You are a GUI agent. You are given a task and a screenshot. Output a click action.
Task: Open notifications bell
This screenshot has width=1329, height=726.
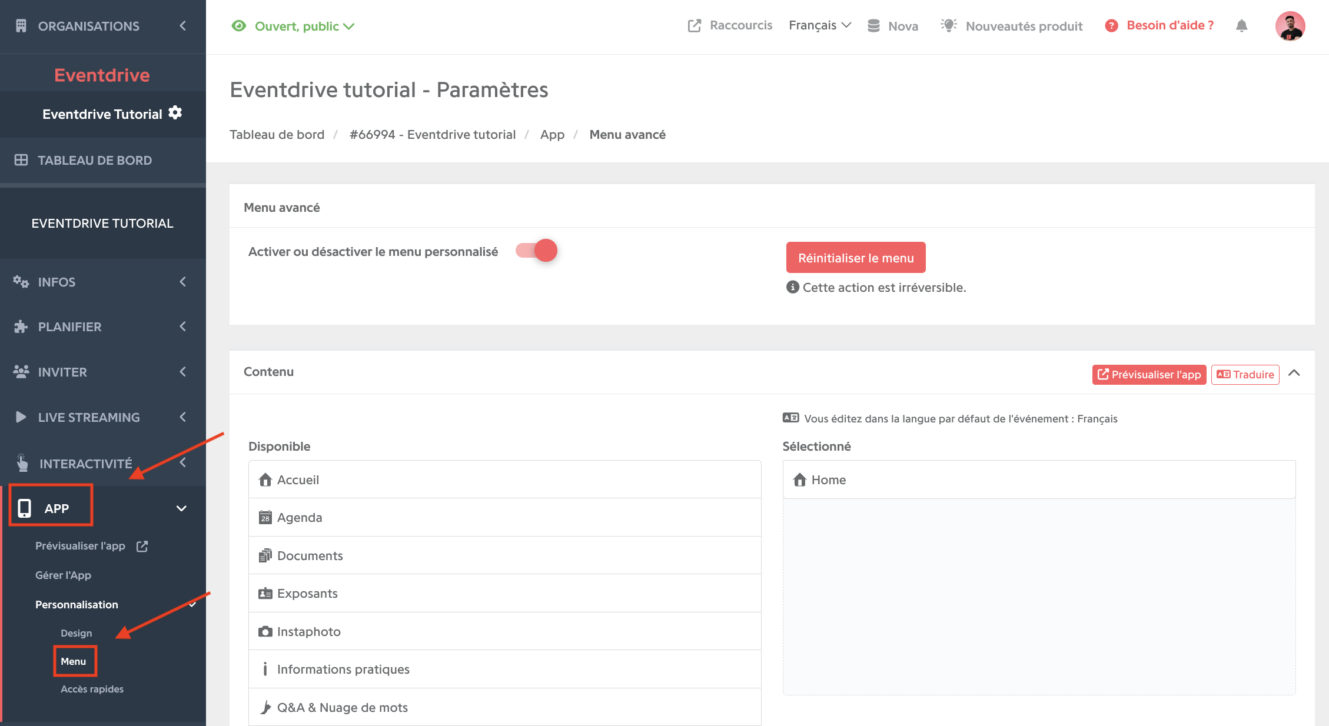click(1242, 26)
